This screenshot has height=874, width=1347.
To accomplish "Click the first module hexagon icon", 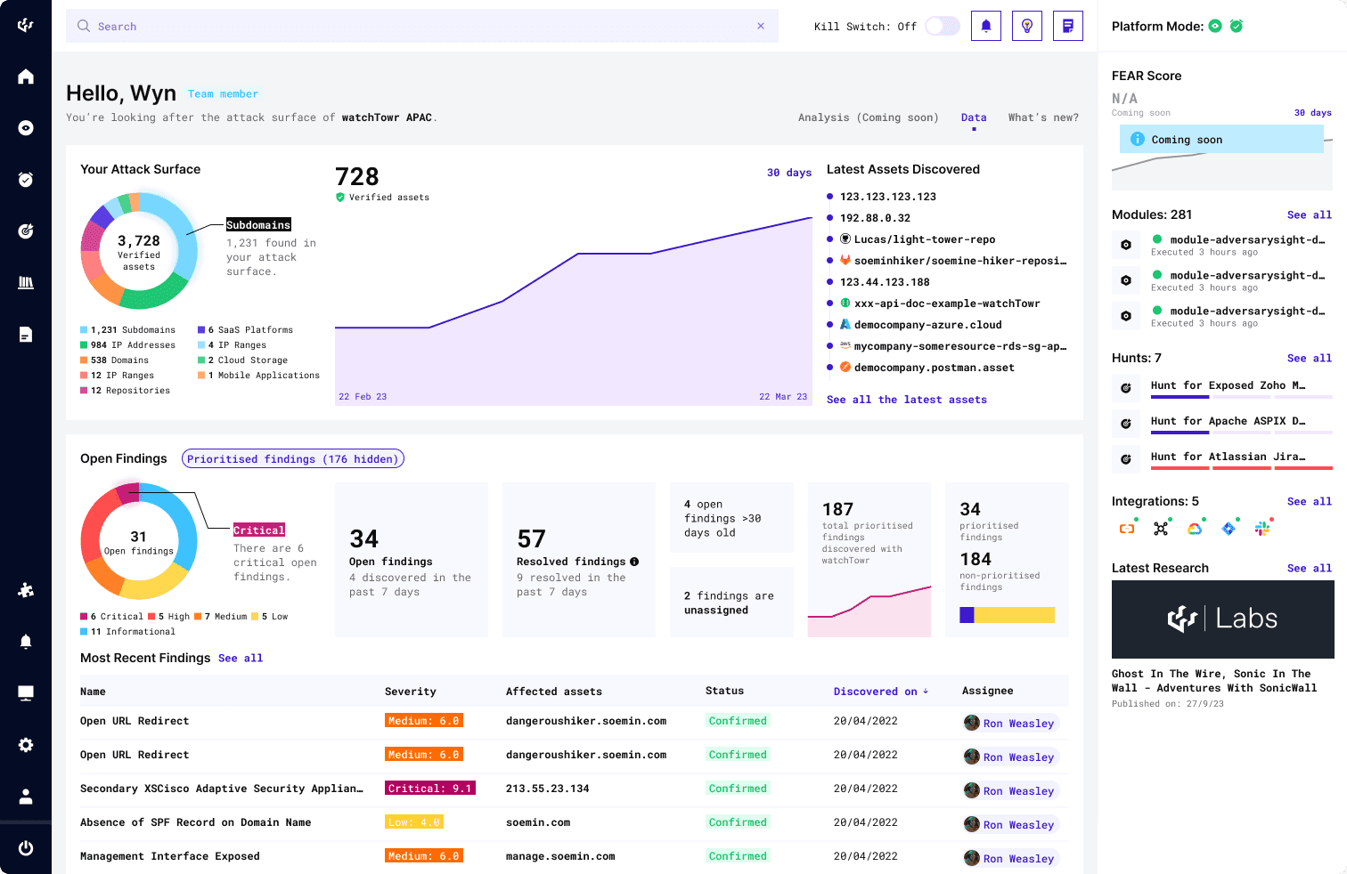I will pyautogui.click(x=1126, y=245).
